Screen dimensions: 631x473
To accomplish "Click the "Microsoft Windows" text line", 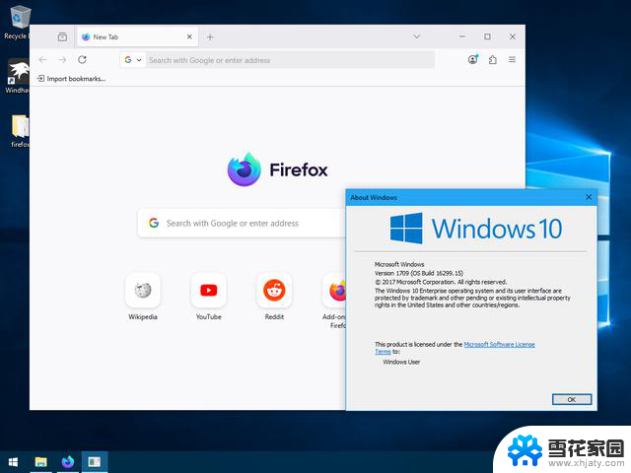I will (x=399, y=264).
